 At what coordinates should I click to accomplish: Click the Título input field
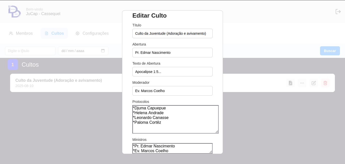172,33
